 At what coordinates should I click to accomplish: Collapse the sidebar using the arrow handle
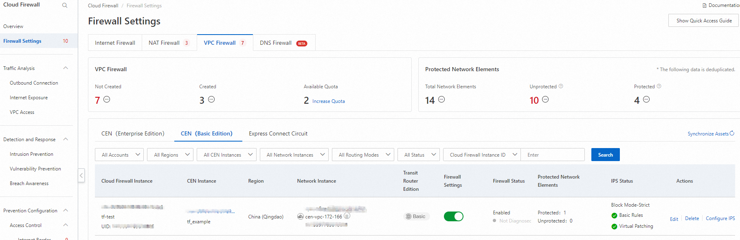tap(81, 175)
